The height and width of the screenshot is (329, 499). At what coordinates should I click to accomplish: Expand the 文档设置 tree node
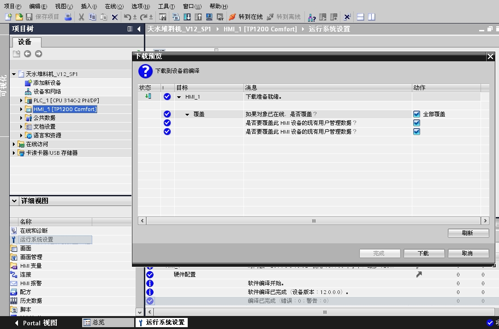point(21,127)
